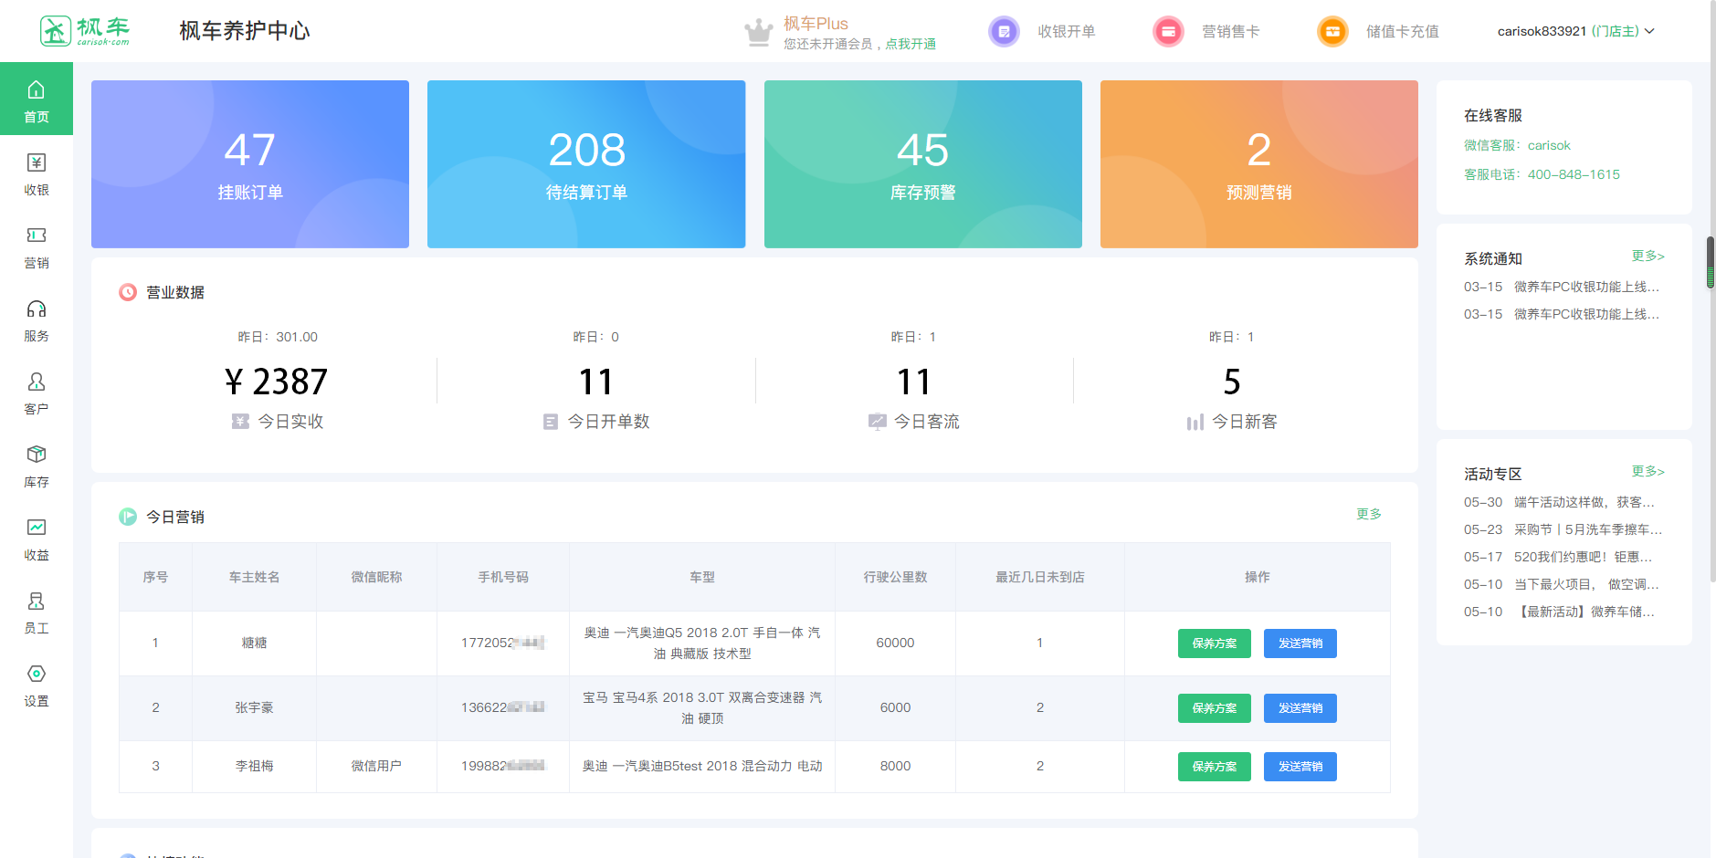1716x858 pixels.
Task: Expand the carisok833921 account dropdown
Action: (x=1575, y=31)
